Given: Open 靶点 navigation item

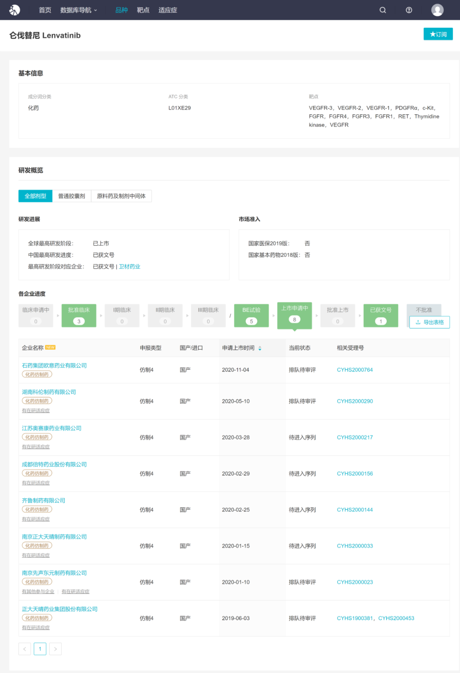Looking at the screenshot, I should tap(143, 10).
